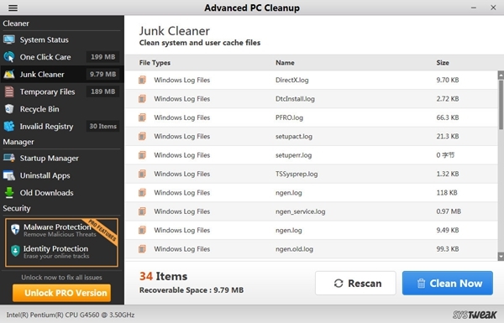This screenshot has height=323, width=504.
Task: Click the 199 MB badge on One Click Care
Action: (102, 57)
